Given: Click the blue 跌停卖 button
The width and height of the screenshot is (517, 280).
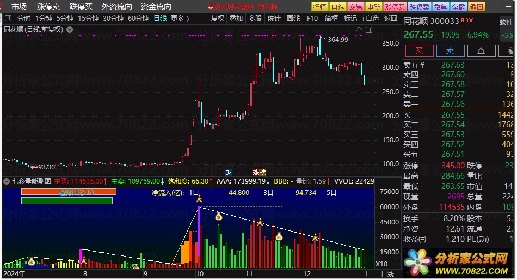Looking at the screenshot, I should tap(419, 7).
